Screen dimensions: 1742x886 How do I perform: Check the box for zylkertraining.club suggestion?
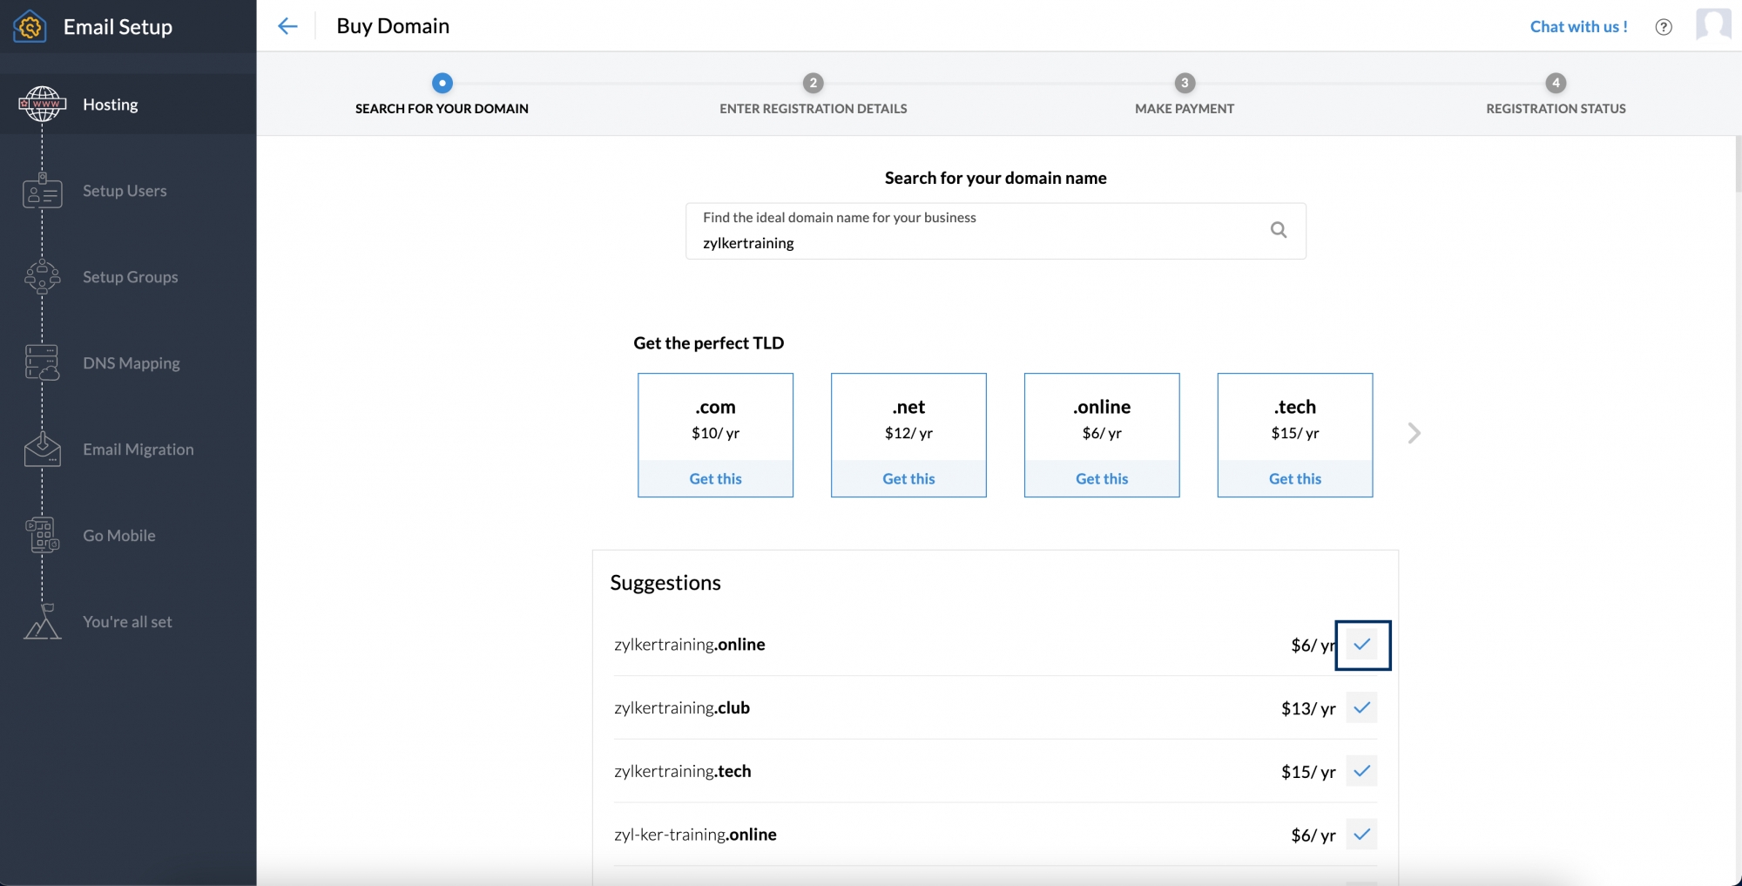click(1362, 708)
